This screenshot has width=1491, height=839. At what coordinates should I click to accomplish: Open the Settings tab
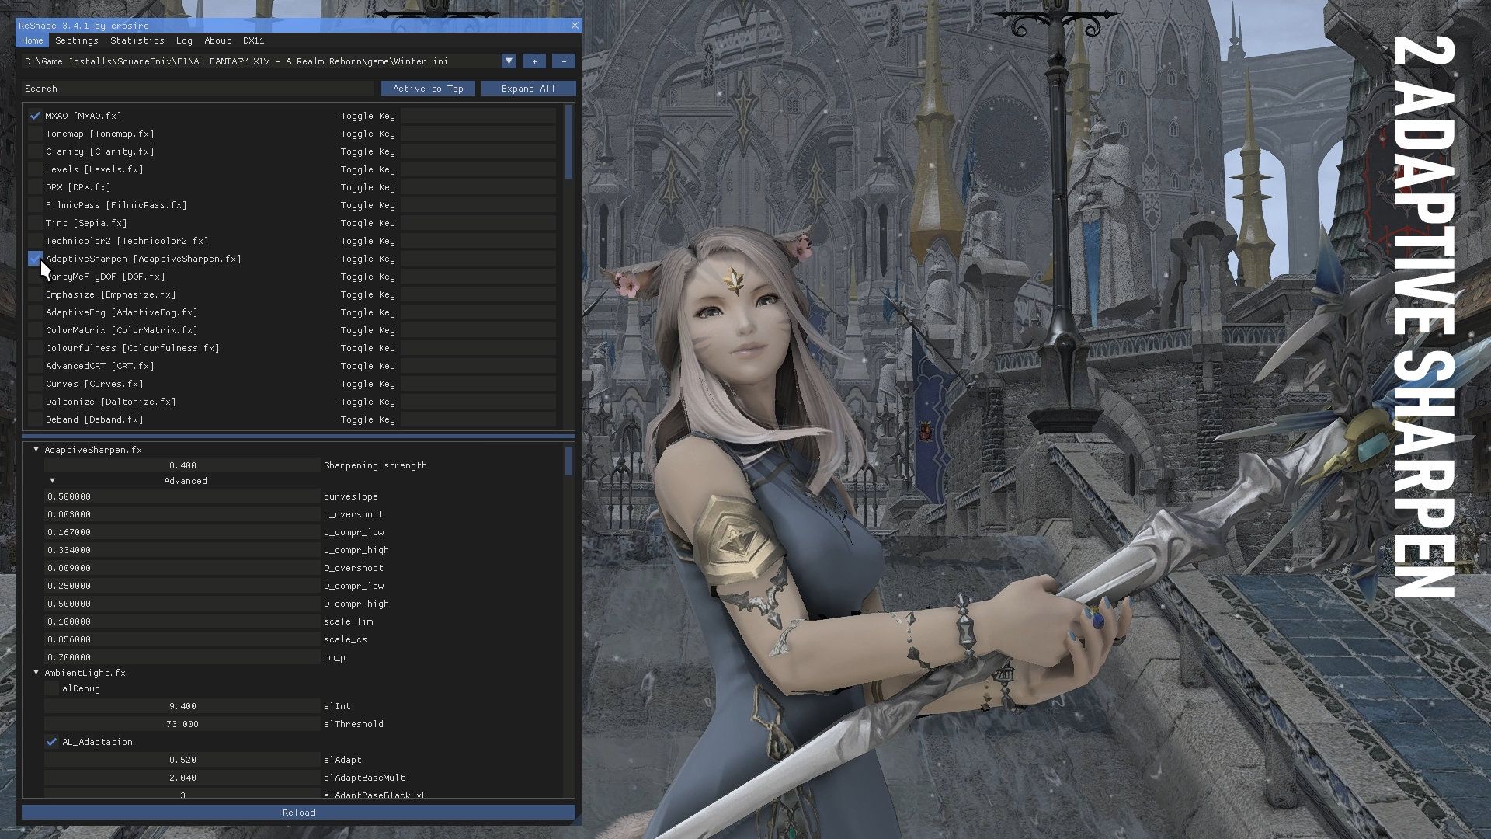click(x=77, y=40)
